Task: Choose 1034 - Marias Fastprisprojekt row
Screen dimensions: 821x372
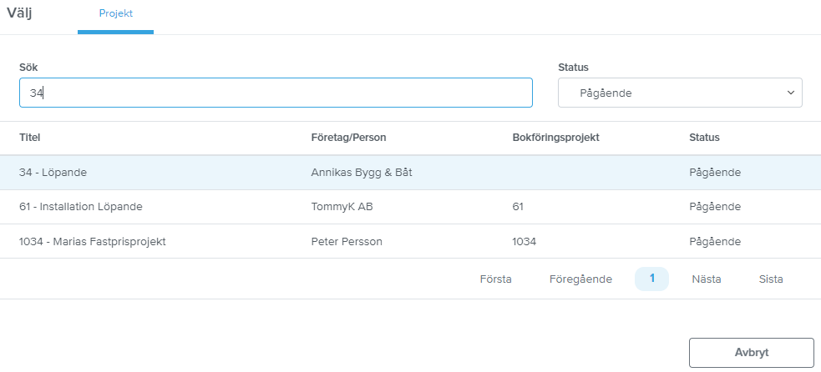Action: click(x=411, y=242)
